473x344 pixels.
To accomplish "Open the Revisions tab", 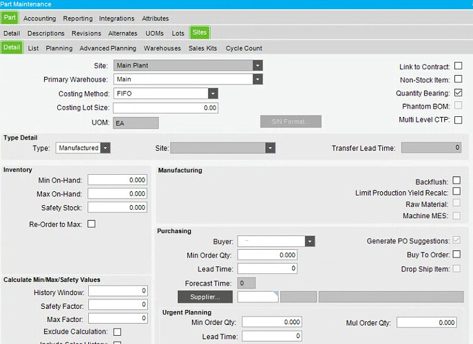I will pos(86,34).
